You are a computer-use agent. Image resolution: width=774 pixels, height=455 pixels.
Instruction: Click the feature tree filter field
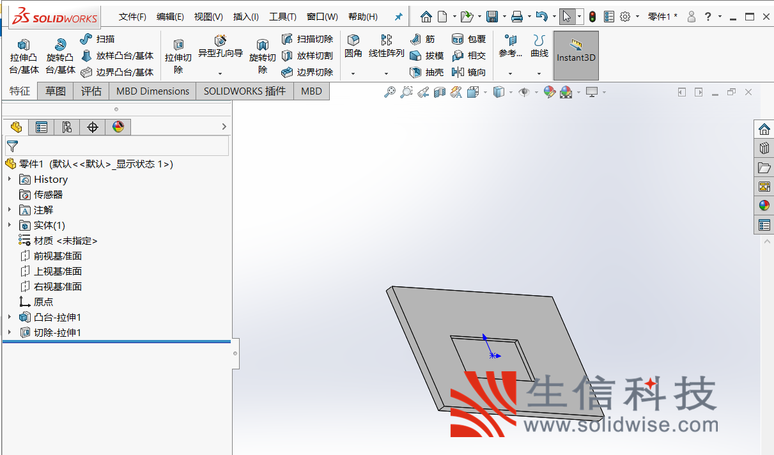(117, 146)
